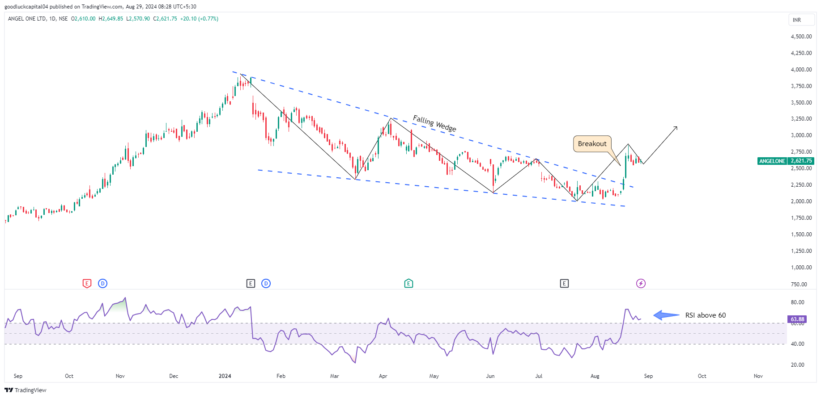The height and width of the screenshot is (398, 821).
Task: Click the blue D marker beside the red E
Action: 102,283
